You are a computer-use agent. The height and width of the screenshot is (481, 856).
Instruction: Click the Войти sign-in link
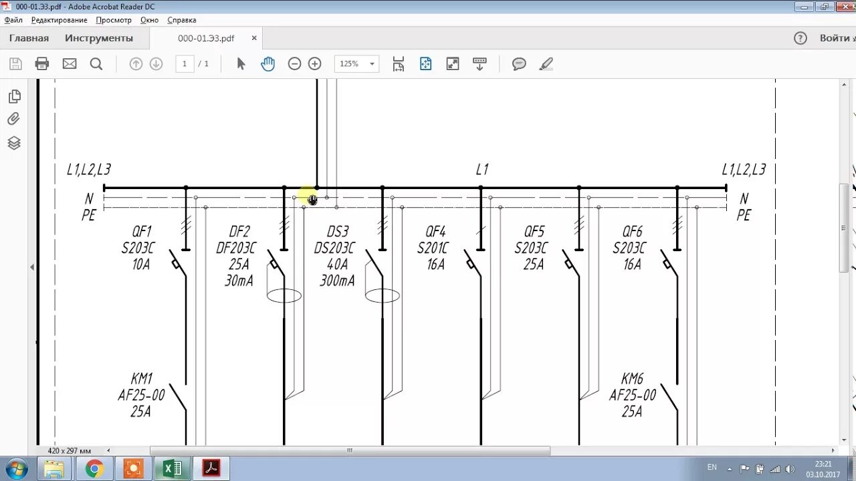coord(835,38)
